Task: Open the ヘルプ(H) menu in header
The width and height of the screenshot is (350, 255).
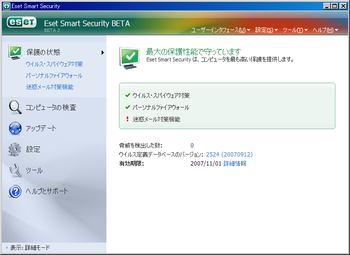Action: 325,30
